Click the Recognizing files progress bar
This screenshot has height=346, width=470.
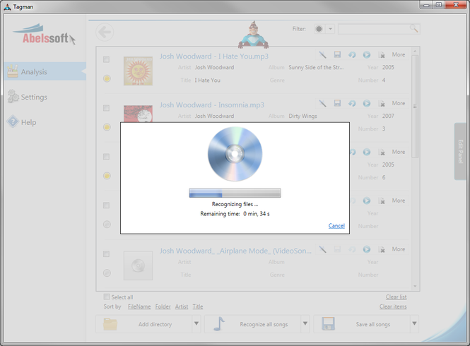(235, 193)
